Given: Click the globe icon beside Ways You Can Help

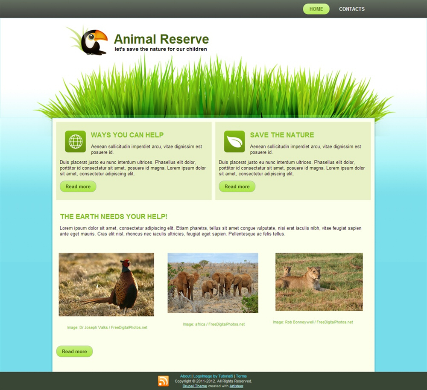Looking at the screenshot, I should [76, 142].
